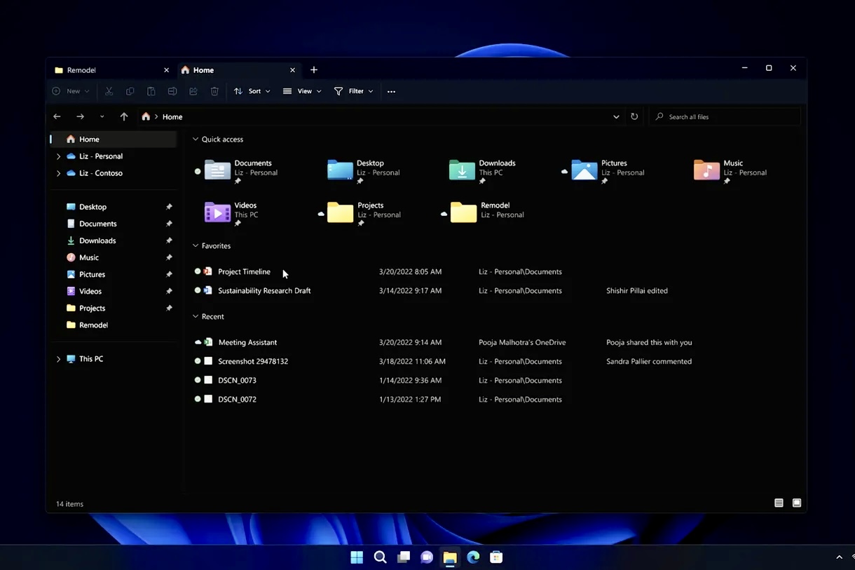Open the See more ellipsis menu
855x570 pixels.
point(391,91)
